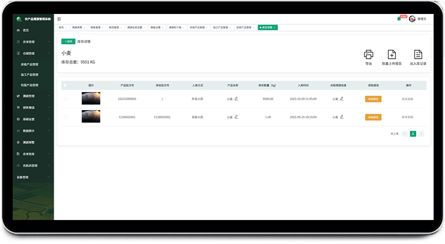Open 质检报告 button for C230925001 row
This screenshot has height=244, width=445.
[x=373, y=117]
